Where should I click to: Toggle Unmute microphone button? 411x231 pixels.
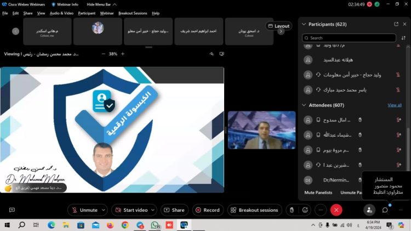pyautogui.click(x=84, y=210)
